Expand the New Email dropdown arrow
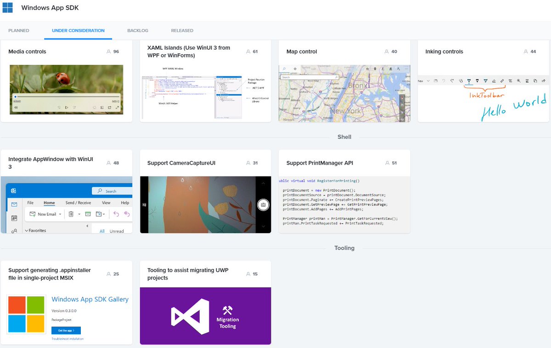 (60, 214)
